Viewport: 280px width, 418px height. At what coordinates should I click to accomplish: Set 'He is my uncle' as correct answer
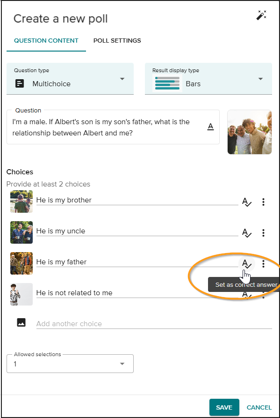pyautogui.click(x=247, y=233)
